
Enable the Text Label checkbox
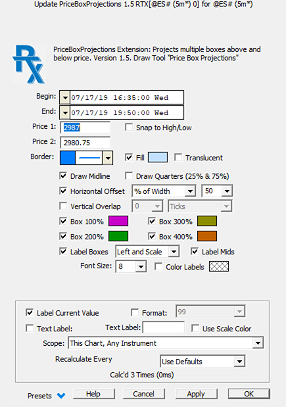(30, 328)
